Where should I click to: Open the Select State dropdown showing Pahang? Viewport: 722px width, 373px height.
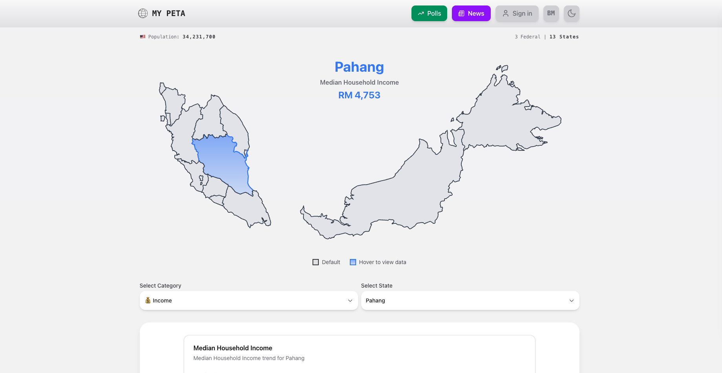click(470, 301)
